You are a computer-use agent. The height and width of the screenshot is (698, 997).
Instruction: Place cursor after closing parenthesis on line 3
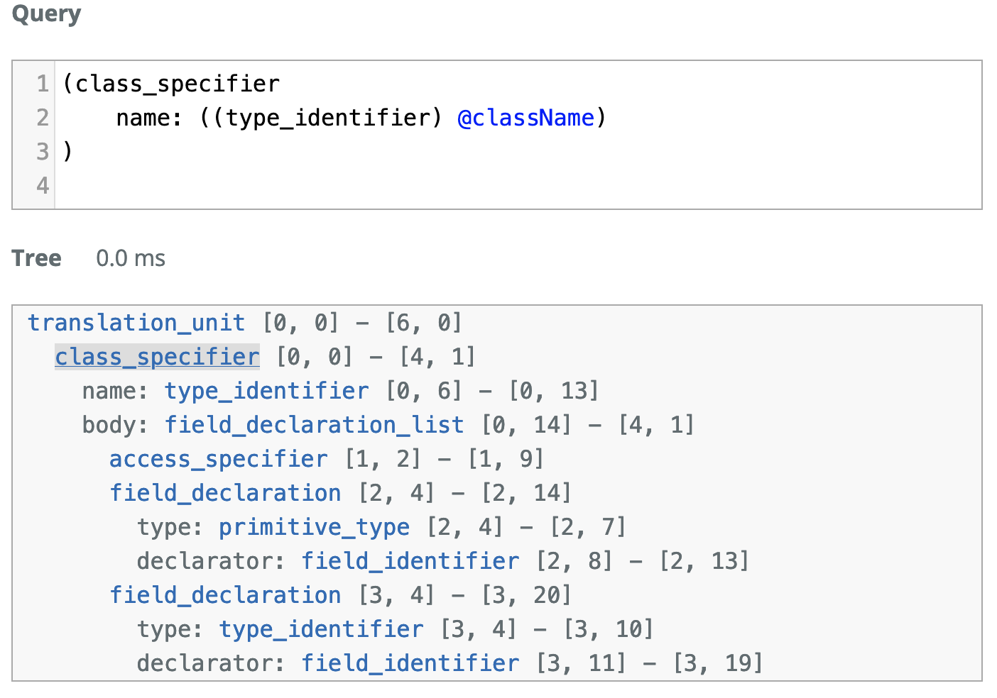click(74, 152)
